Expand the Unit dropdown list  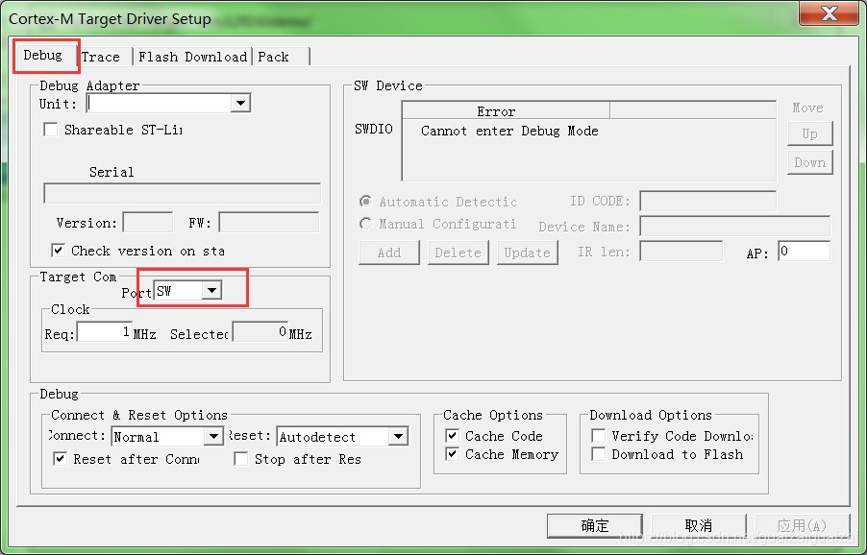tap(241, 104)
